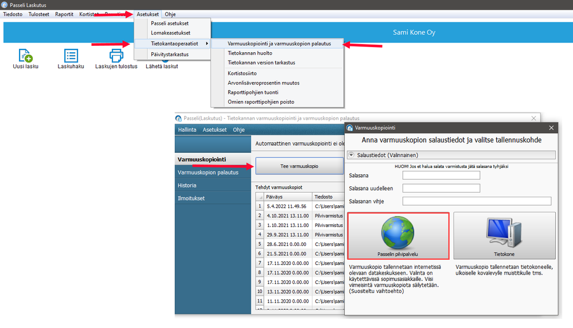The image size is (573, 328).
Task: Choose Tietokone computer storage option
Action: 504,236
